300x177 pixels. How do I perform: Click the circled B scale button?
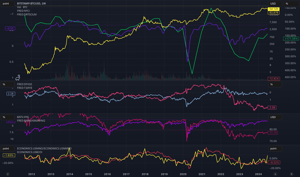[292, 174]
